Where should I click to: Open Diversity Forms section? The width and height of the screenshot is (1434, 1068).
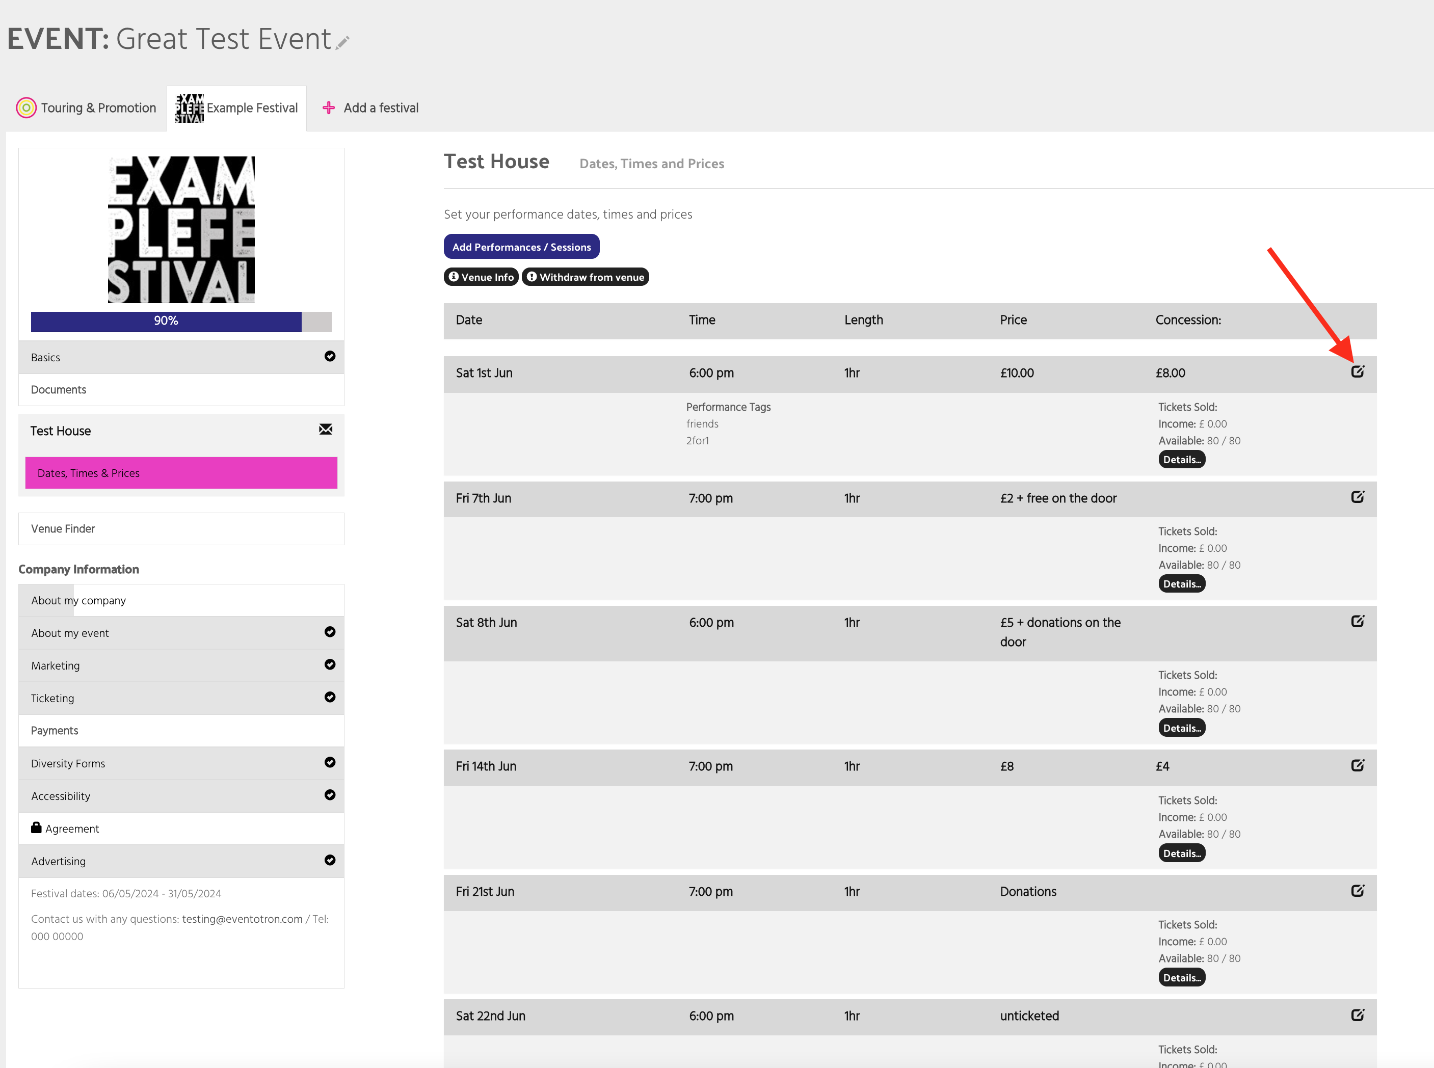181,763
